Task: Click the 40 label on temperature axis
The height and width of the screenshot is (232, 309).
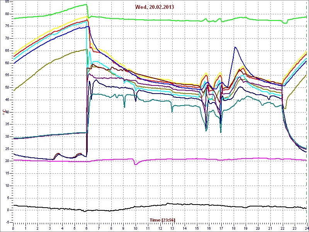Action: coord(7,112)
